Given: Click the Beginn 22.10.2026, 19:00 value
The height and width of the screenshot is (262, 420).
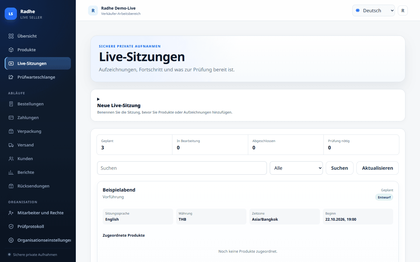Looking at the screenshot, I should 341,219.
